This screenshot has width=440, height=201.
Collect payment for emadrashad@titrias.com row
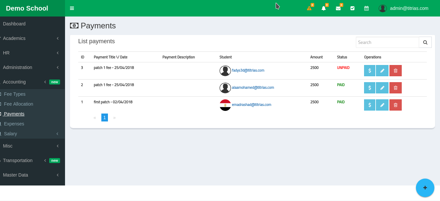pyautogui.click(x=370, y=105)
